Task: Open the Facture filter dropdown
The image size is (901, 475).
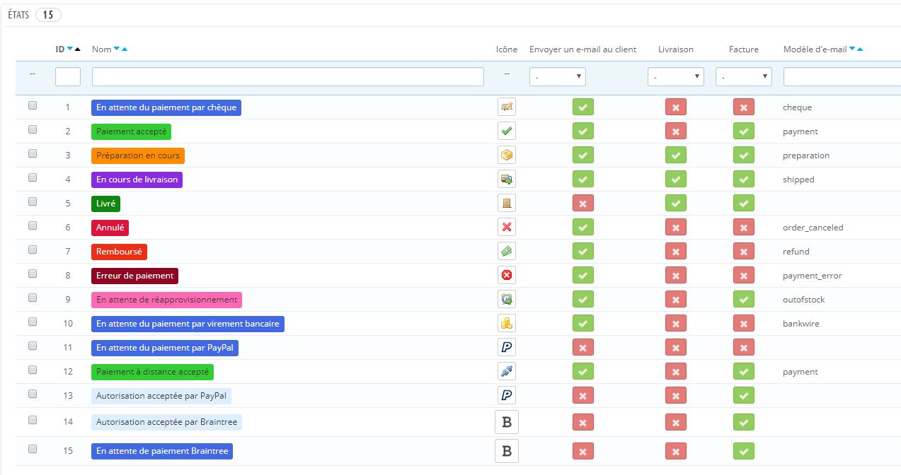Action: pyautogui.click(x=744, y=76)
